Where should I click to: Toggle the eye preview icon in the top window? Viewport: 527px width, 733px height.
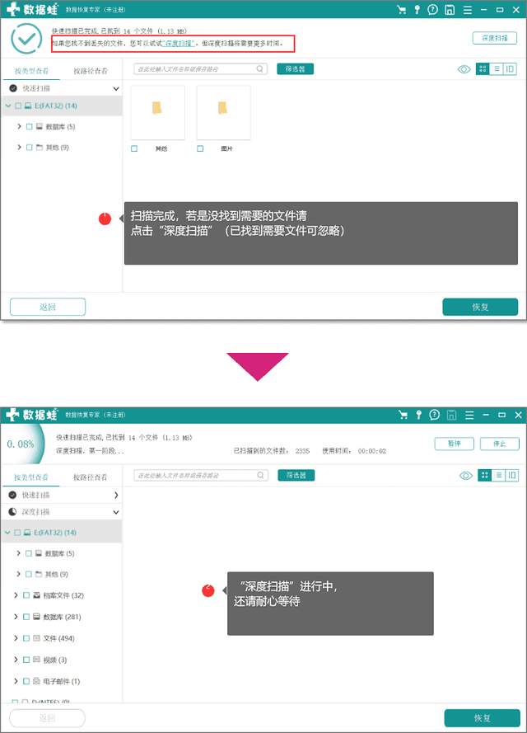click(x=464, y=69)
